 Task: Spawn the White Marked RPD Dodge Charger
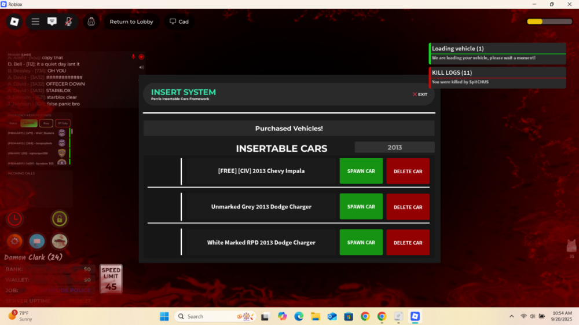(361, 243)
